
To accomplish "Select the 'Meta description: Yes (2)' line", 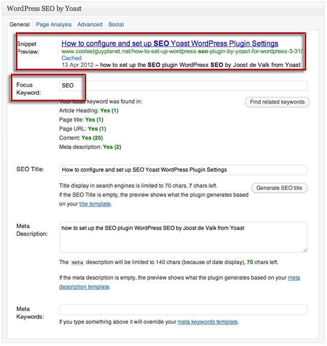I will click(x=90, y=147).
